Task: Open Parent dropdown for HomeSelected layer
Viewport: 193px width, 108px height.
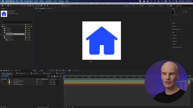Action: click(56, 81)
